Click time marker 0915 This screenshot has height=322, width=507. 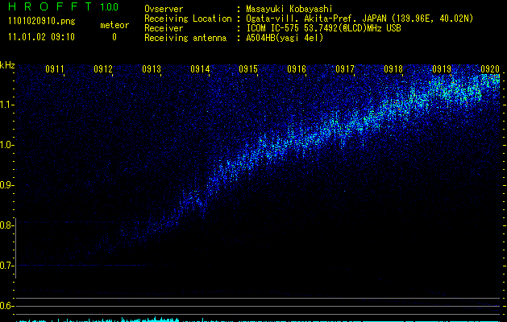coord(248,68)
